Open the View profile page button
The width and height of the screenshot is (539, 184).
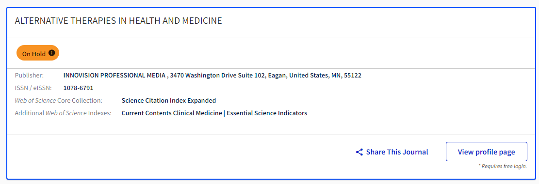pyautogui.click(x=487, y=152)
